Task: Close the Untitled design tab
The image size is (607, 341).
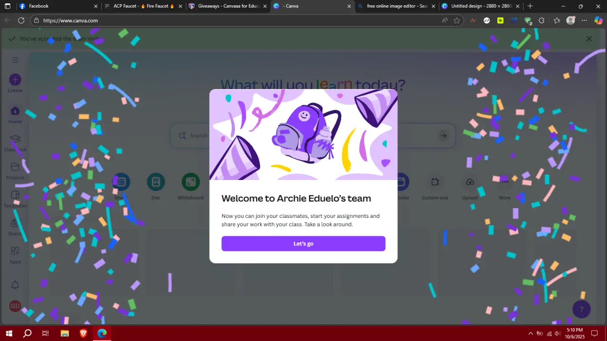Action: (517, 6)
